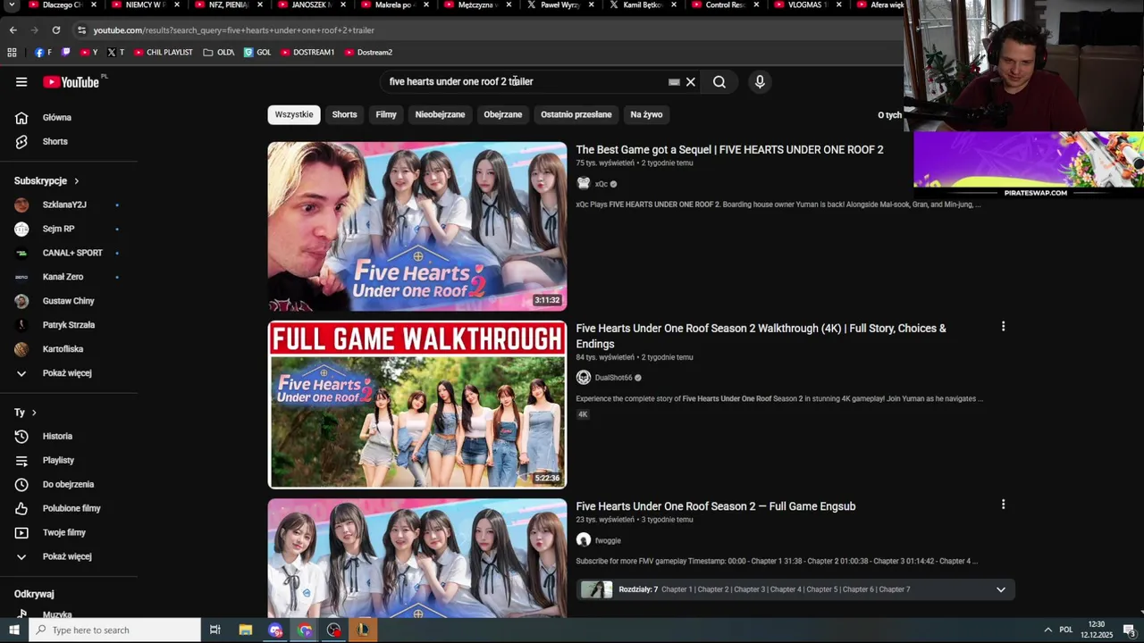Open the YouTube hamburger guide menu

click(21, 82)
